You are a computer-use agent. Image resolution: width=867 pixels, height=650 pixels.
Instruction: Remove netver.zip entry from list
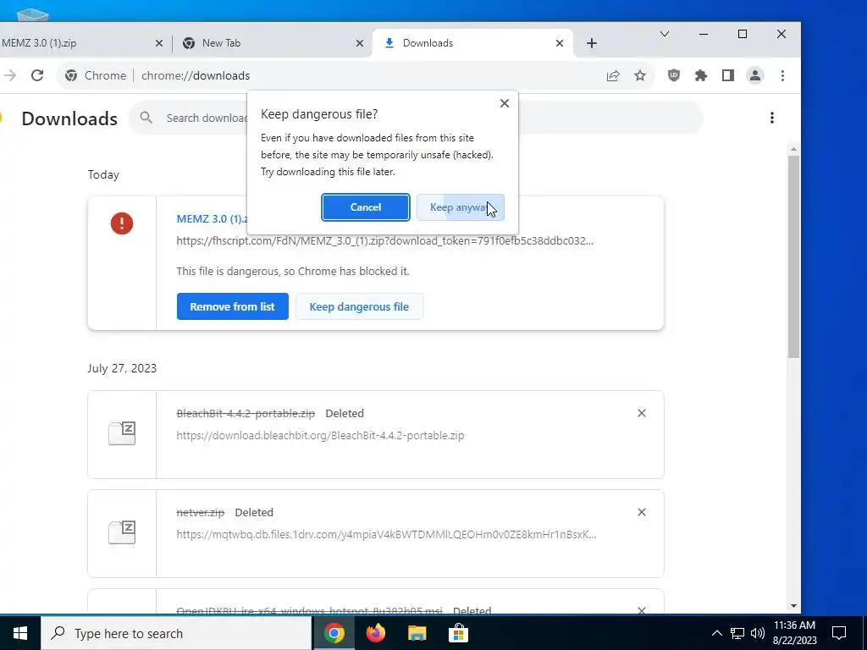pos(642,512)
